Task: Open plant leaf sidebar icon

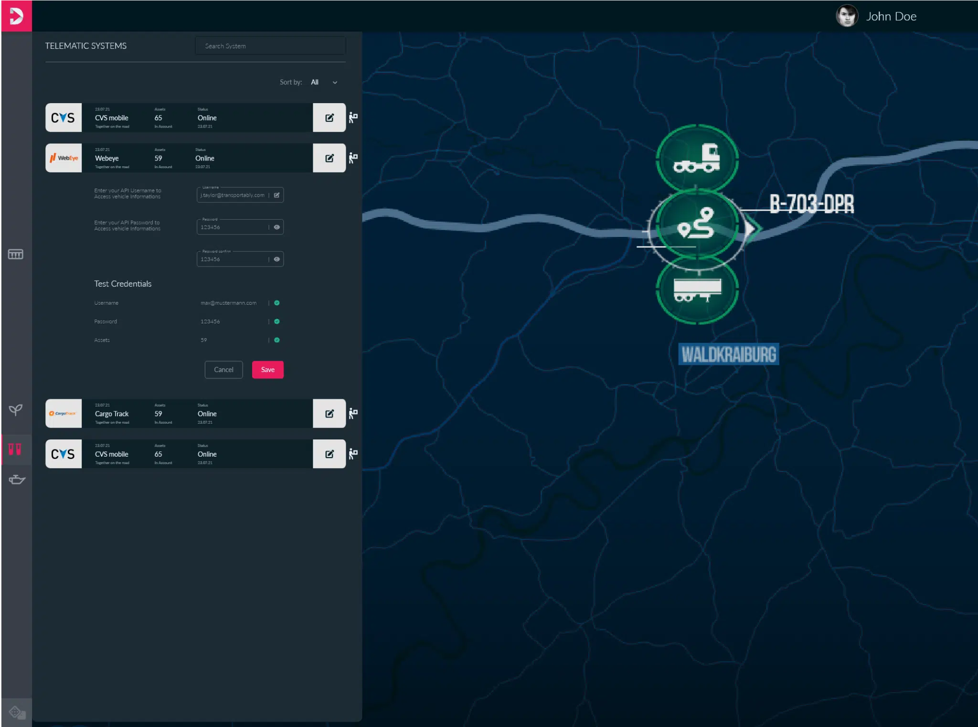Action: (16, 410)
